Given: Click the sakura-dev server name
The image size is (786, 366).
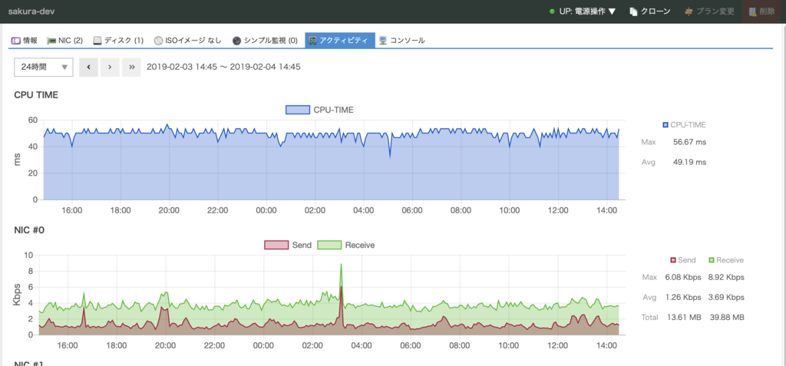Looking at the screenshot, I should (x=29, y=11).
